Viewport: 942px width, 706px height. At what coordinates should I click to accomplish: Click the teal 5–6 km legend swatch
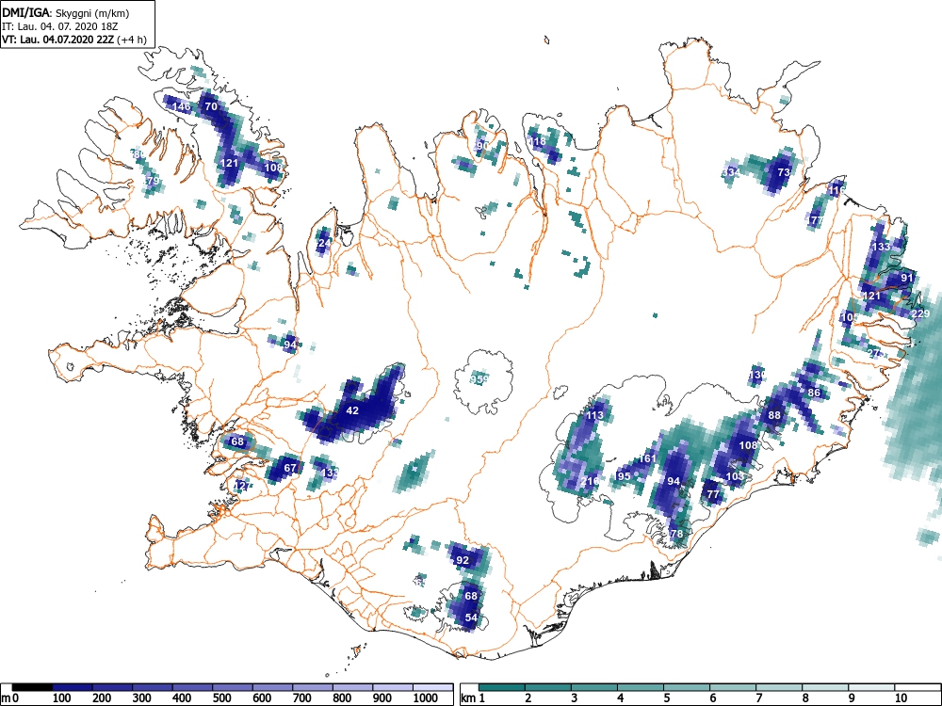(687, 687)
